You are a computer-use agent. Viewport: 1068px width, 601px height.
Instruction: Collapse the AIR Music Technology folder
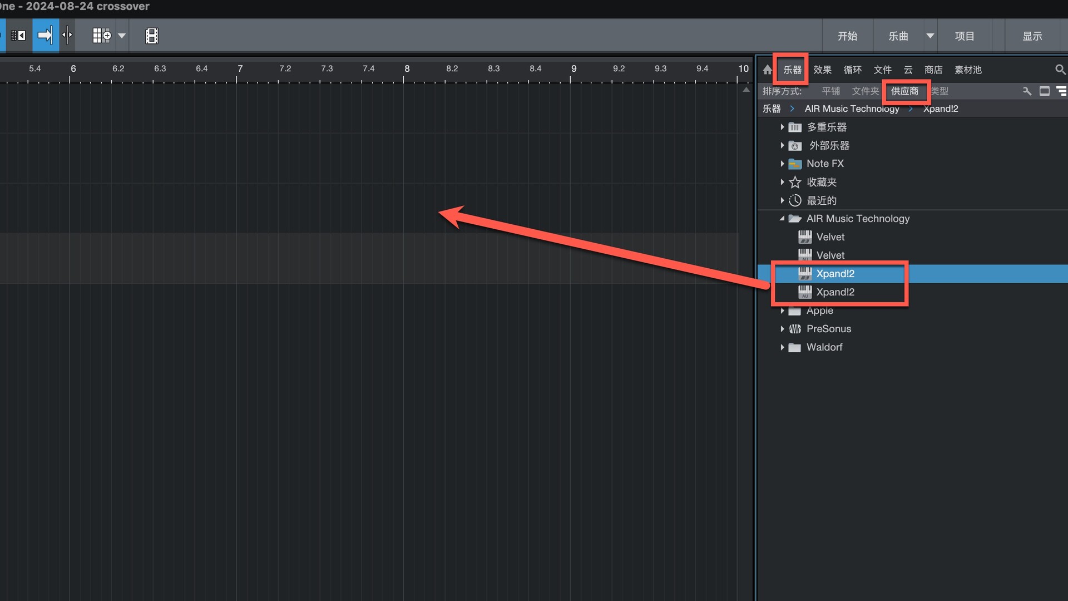782,219
